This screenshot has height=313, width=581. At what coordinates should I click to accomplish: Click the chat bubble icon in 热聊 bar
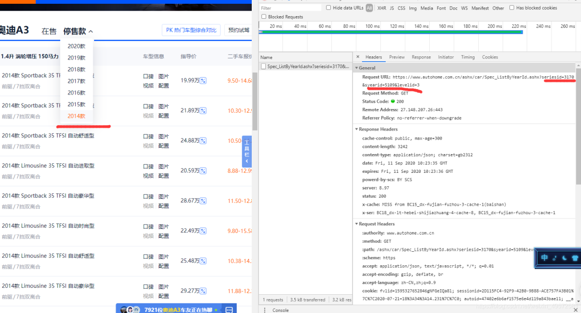[229, 310]
